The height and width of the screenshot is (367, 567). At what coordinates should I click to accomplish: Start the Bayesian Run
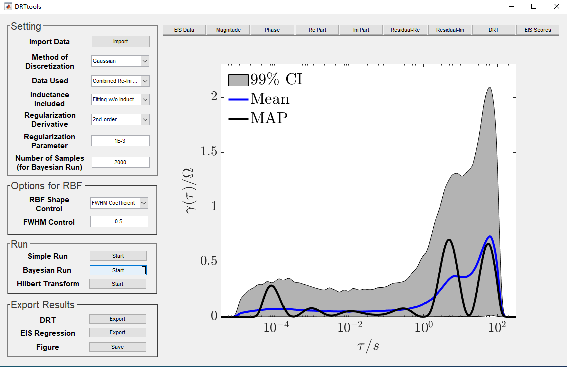click(118, 270)
